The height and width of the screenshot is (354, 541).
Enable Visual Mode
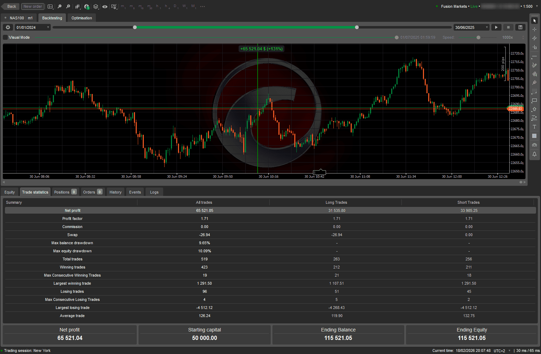tap(5, 37)
